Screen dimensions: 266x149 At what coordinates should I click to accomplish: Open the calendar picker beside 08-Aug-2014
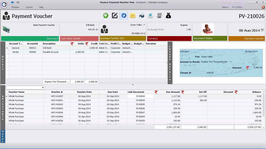[x=262, y=30]
